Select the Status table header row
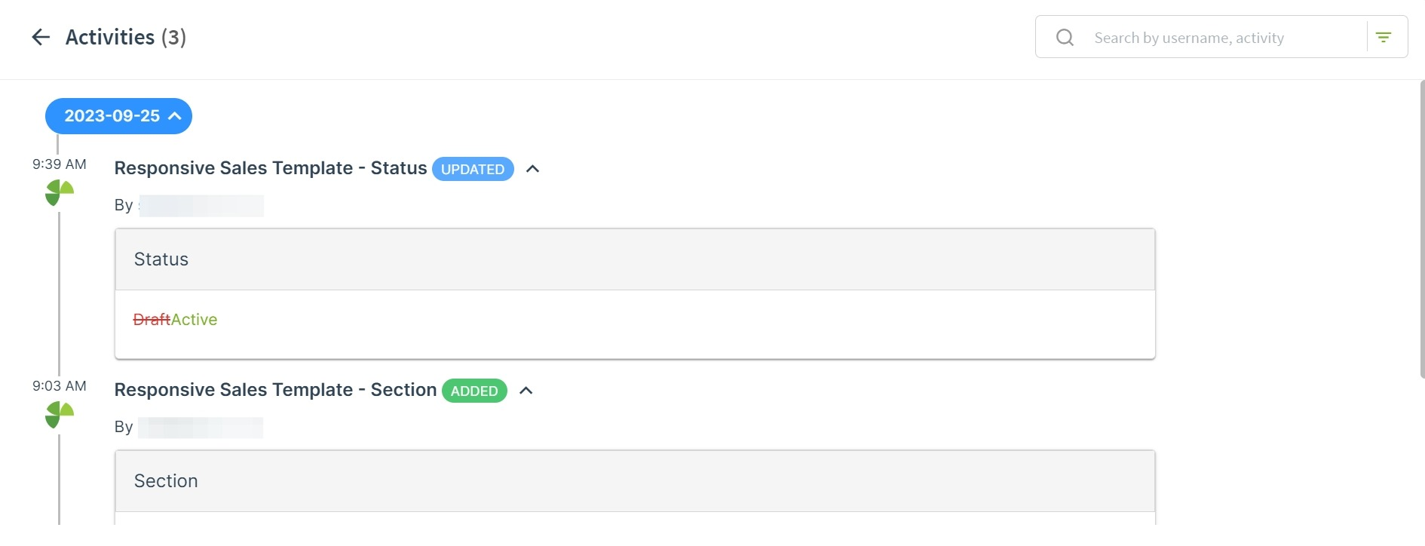Screen dimensions: 1425x546 point(635,259)
